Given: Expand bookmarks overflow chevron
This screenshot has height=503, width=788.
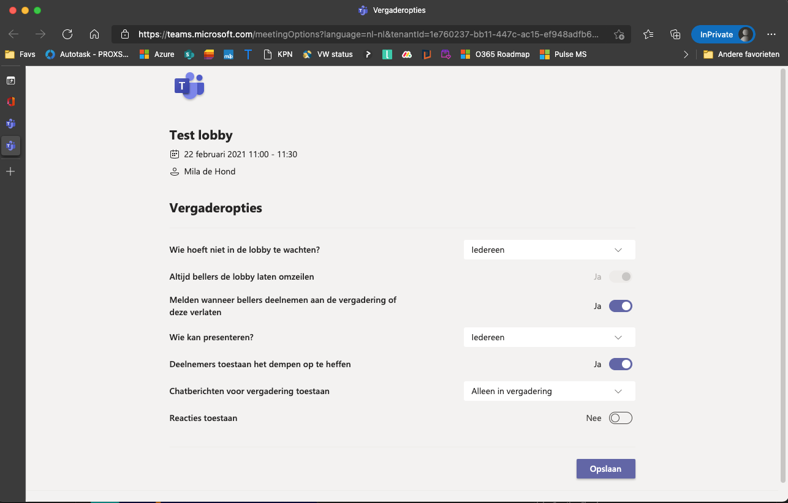Looking at the screenshot, I should 686,54.
